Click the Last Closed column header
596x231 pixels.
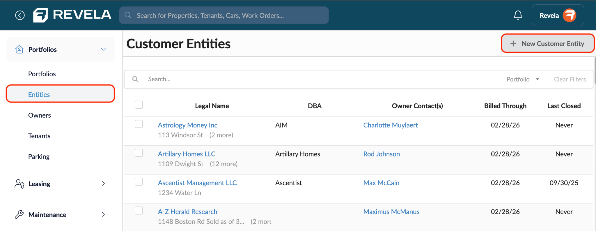(x=564, y=106)
